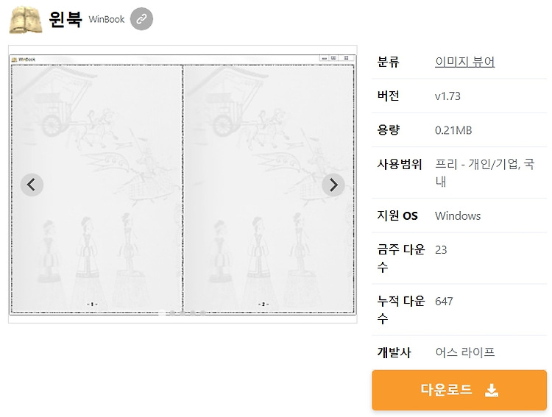
Task: Click maximize icon in preview window
Action: click(333, 58)
